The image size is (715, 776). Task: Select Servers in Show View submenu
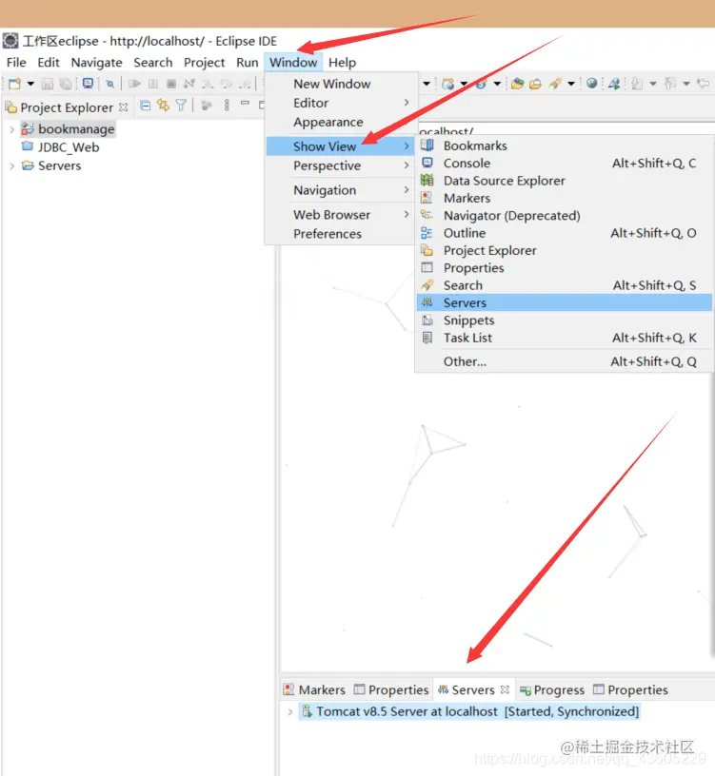click(565, 302)
